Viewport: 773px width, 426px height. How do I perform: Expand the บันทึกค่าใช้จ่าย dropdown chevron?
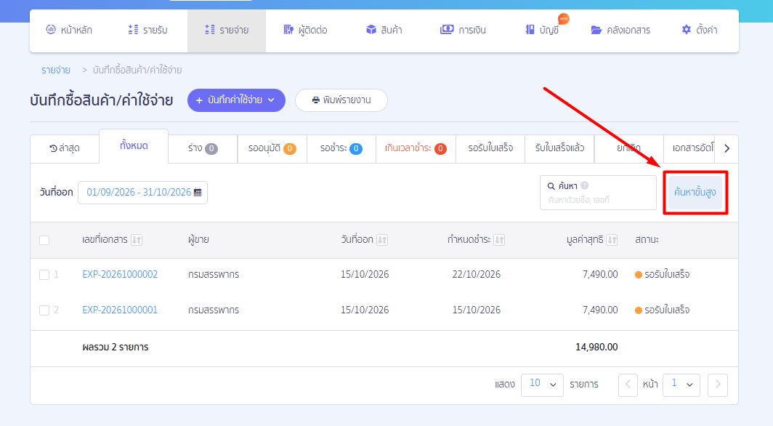tap(271, 100)
